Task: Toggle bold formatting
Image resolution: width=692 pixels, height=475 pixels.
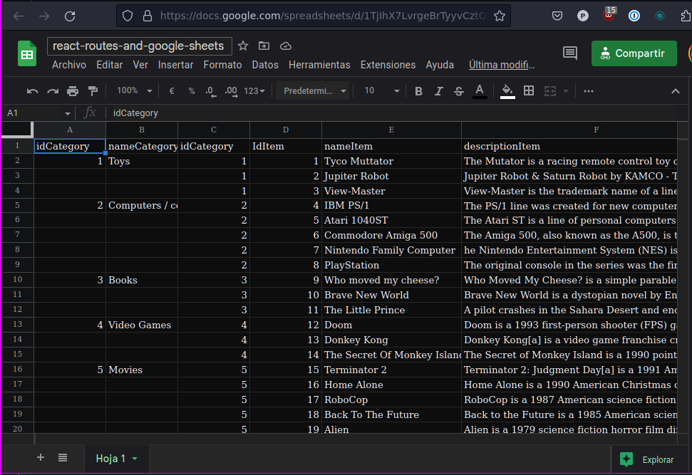Action: coord(418,91)
